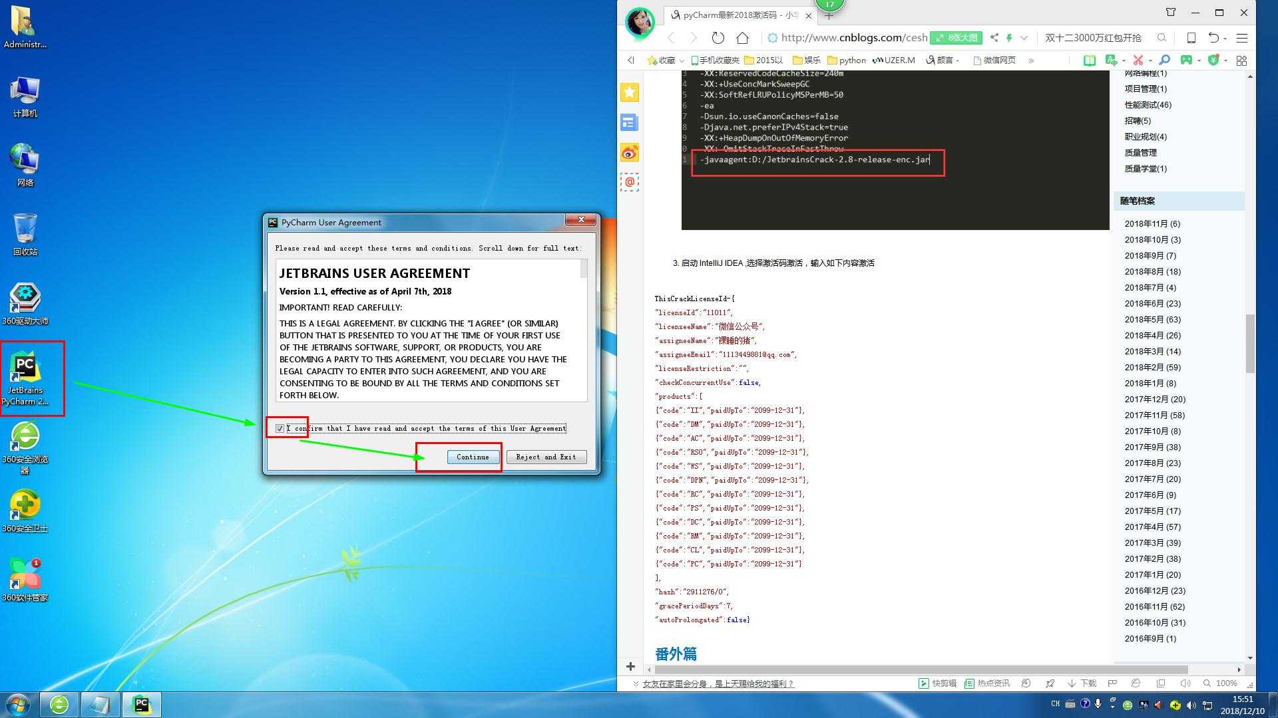1278x718 pixels.
Task: Click the browser Back arrow
Action: 671,38
